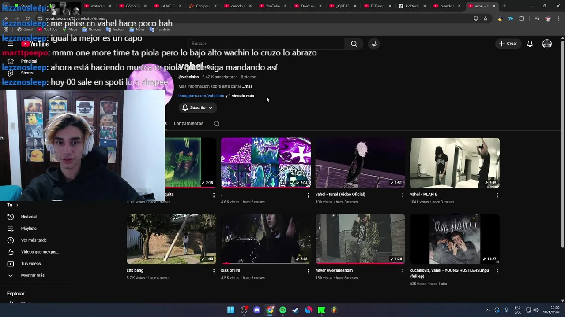Open the Traducir bookmark
This screenshot has width=565, height=317.
click(x=115, y=29)
